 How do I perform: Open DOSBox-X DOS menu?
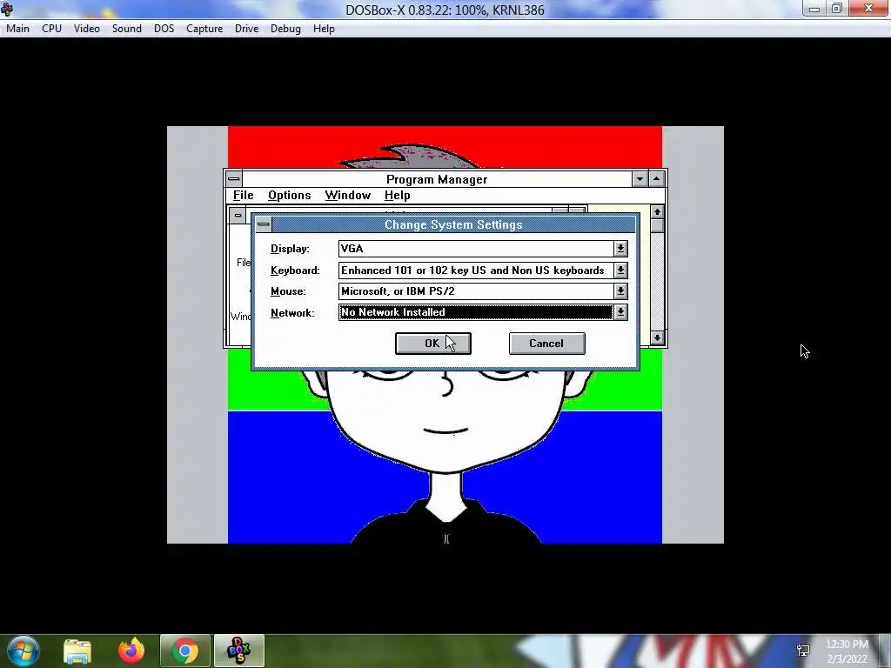pyautogui.click(x=164, y=29)
